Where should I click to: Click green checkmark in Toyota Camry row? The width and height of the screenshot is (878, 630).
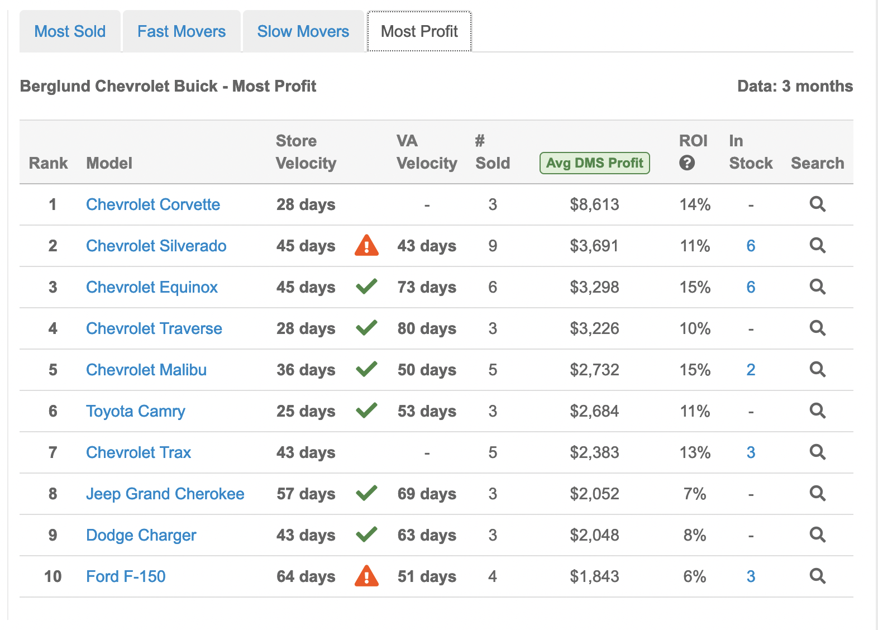tap(366, 411)
